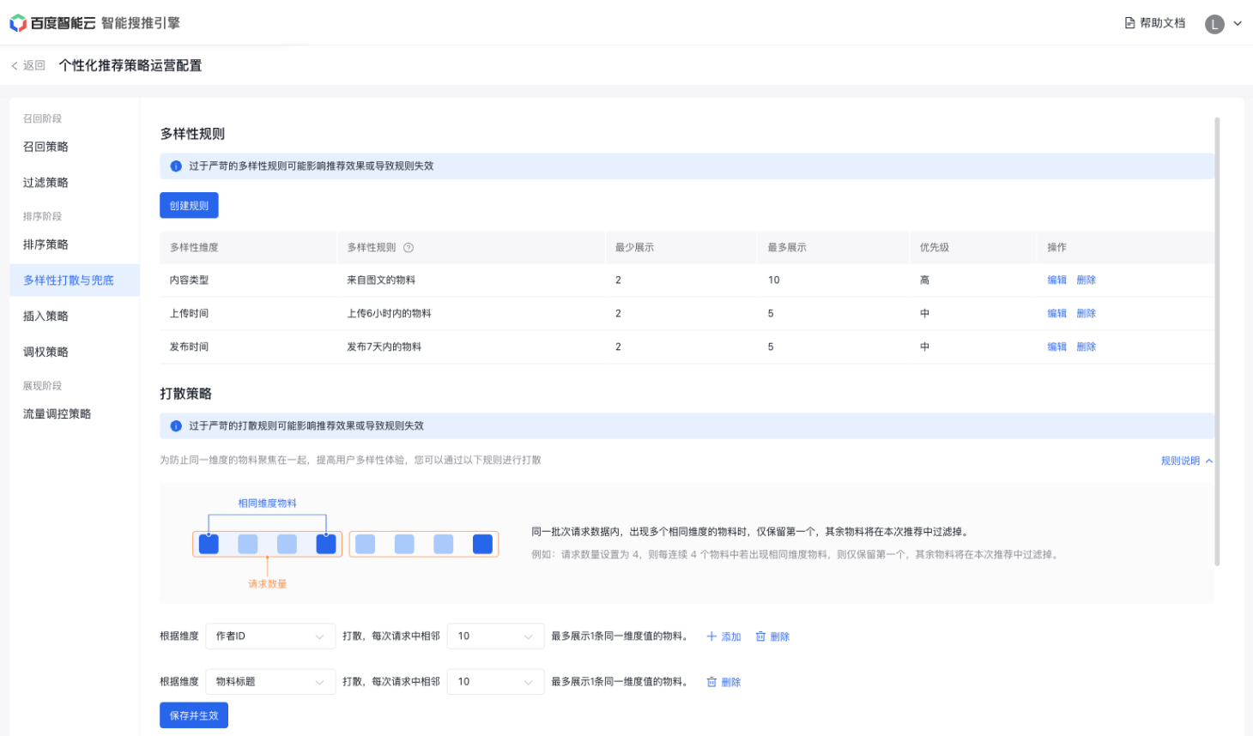Click the max display value 10 for 内容类型
The width and height of the screenshot is (1253, 736).
pyautogui.click(x=774, y=281)
